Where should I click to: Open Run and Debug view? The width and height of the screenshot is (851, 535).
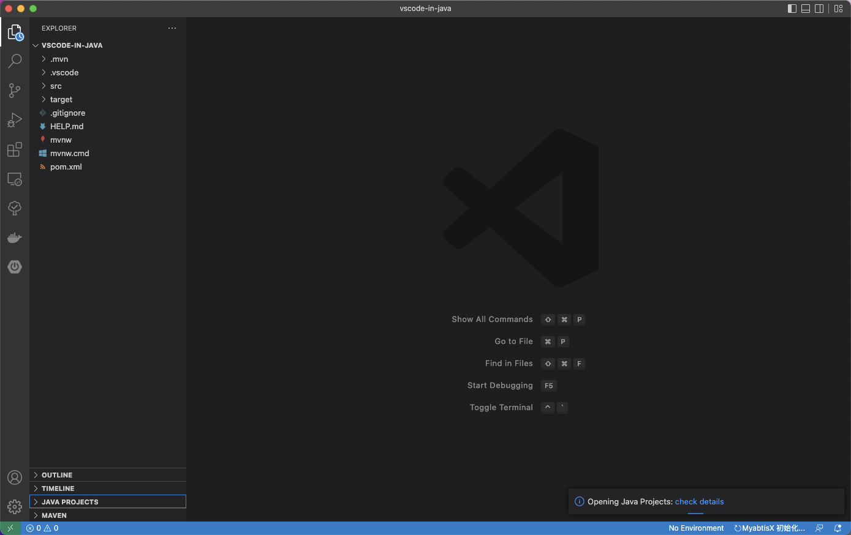(x=15, y=120)
